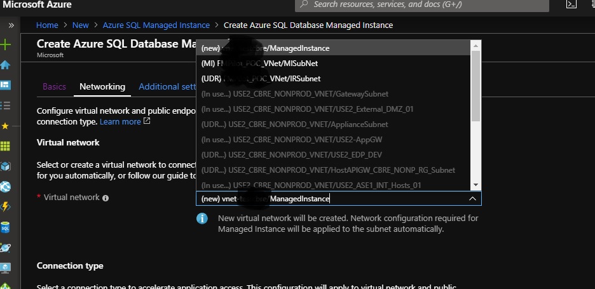The height and width of the screenshot is (289, 595).
Task: Select the Networking tab
Action: click(102, 86)
